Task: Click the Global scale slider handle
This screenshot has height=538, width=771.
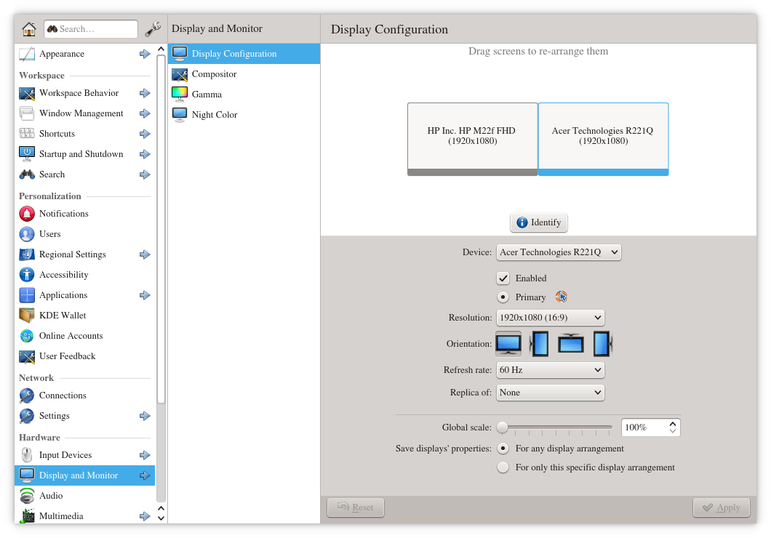Action: pos(502,427)
